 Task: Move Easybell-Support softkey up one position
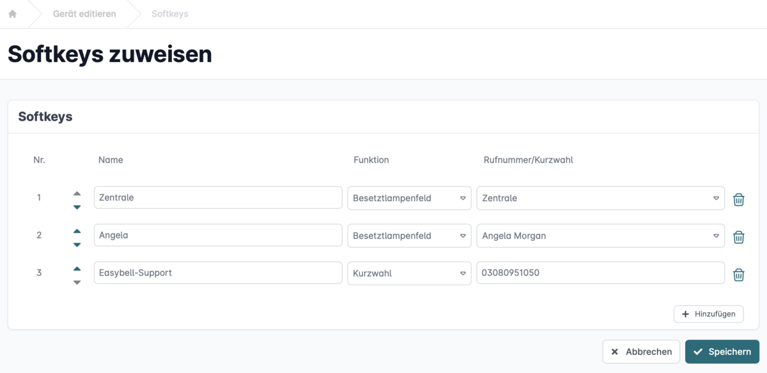77,268
